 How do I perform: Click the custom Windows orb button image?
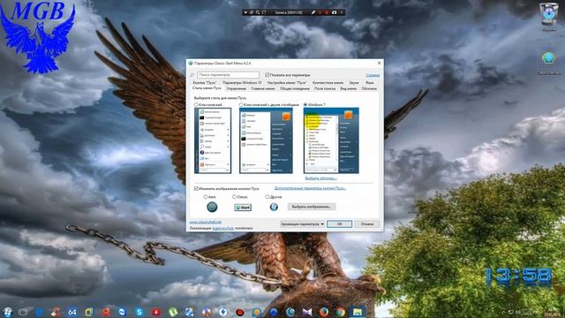click(x=274, y=207)
